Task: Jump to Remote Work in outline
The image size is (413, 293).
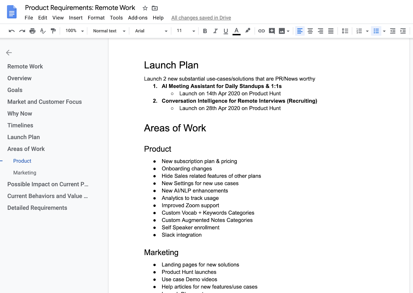Action: (25, 67)
